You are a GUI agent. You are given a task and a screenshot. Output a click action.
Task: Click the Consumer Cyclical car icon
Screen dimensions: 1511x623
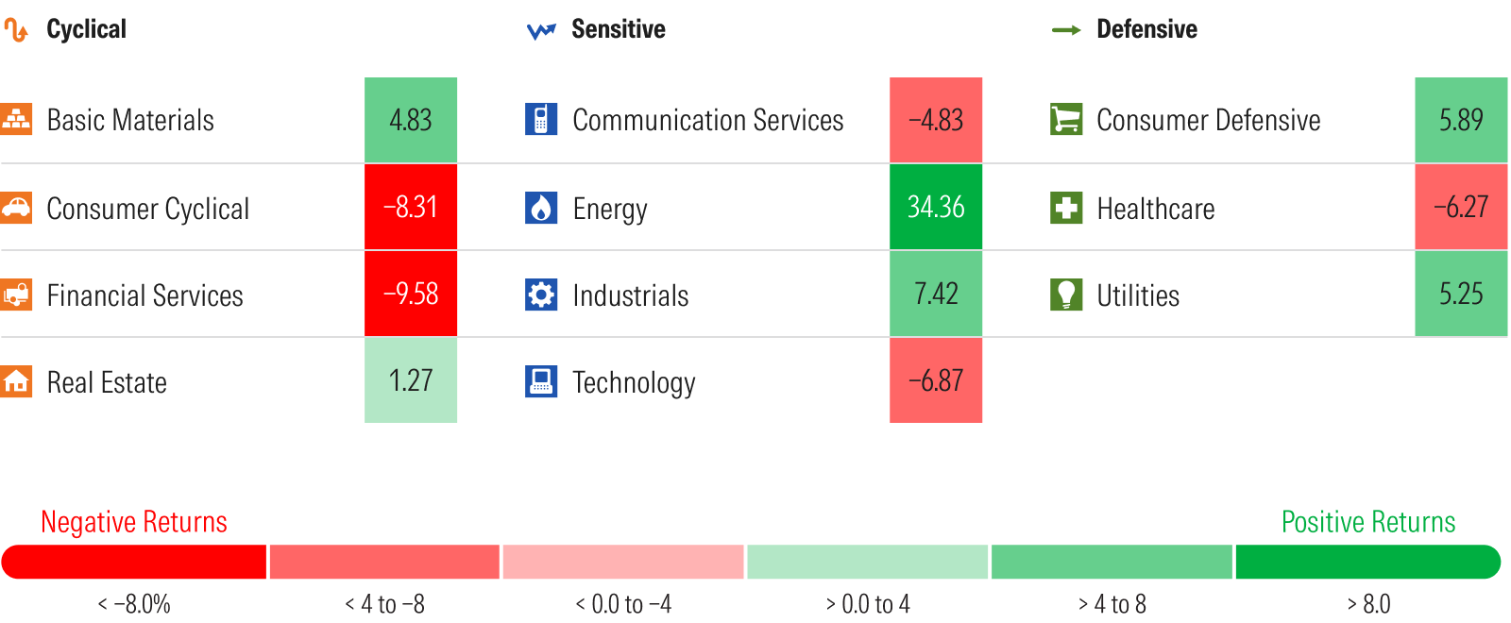[x=16, y=208]
